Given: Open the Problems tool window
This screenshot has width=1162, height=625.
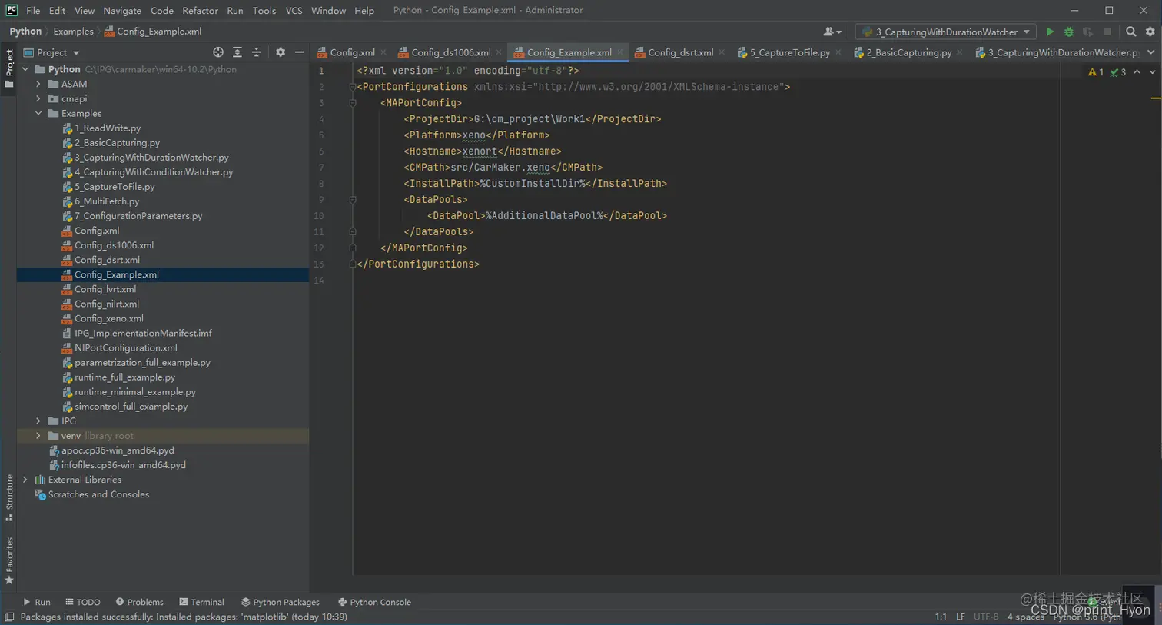Looking at the screenshot, I should 139,602.
